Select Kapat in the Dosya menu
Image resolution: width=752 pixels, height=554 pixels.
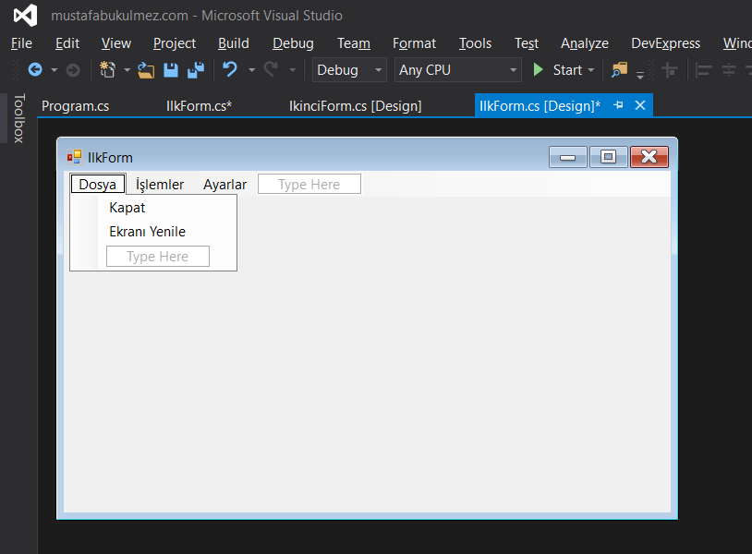coord(126,208)
